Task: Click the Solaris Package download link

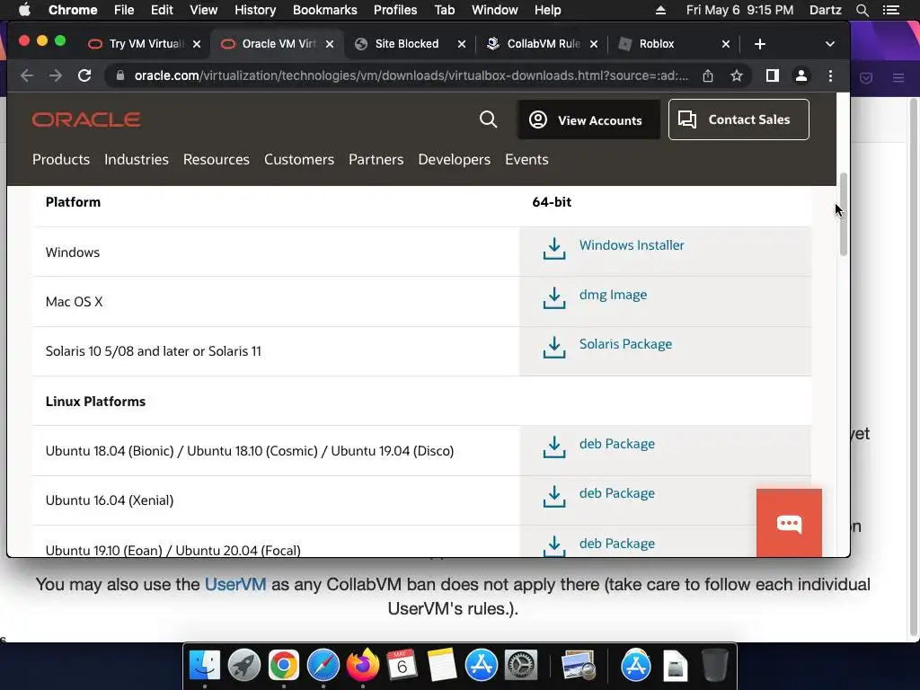Action: (x=625, y=344)
